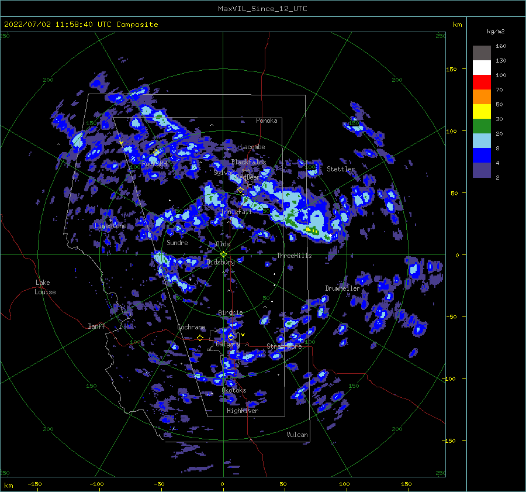Click the Sundre town label
Screen dimensions: 526x492
click(177, 242)
